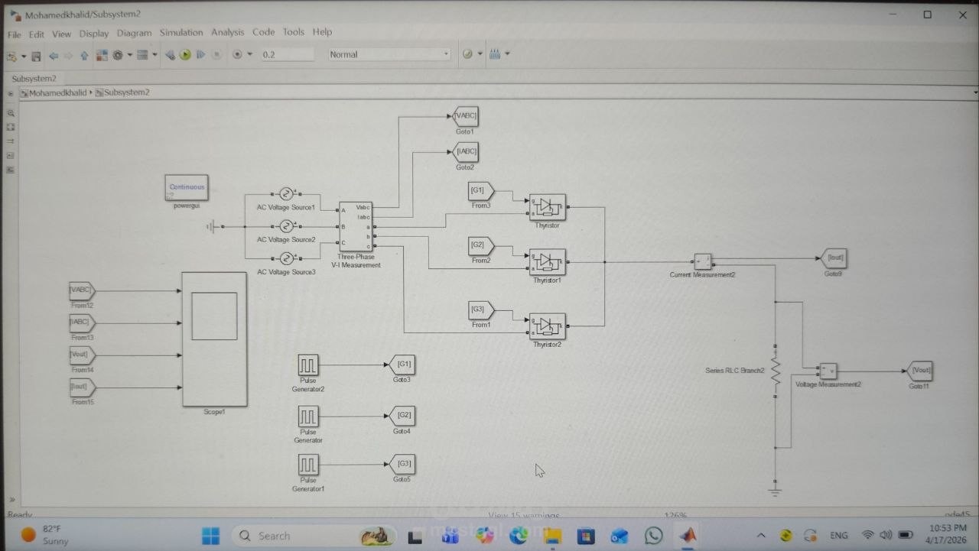Select the Current Measurement2 block

coord(703,262)
